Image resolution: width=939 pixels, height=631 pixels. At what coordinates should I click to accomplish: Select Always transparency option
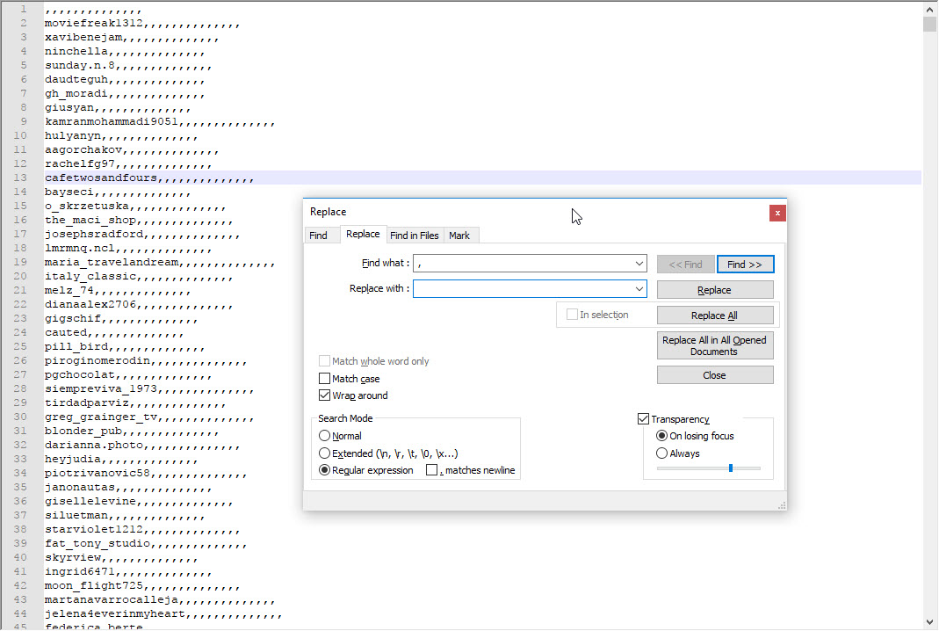pos(661,453)
